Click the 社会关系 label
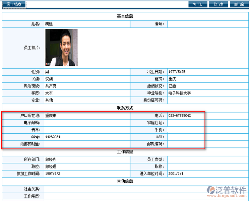The image size is (250, 201). (32, 189)
